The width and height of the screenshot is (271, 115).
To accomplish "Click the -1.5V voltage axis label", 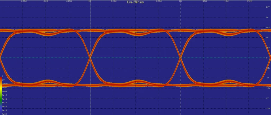I will 267,88.
